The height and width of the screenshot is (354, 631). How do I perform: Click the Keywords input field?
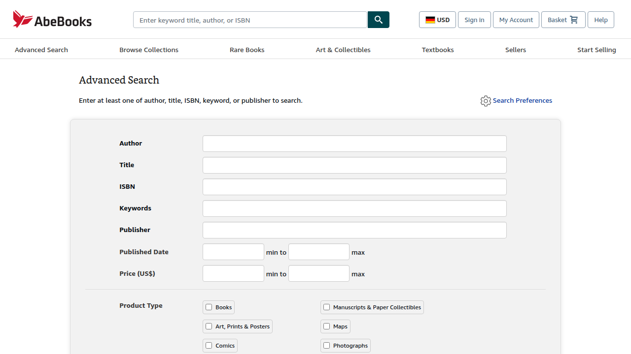click(354, 208)
